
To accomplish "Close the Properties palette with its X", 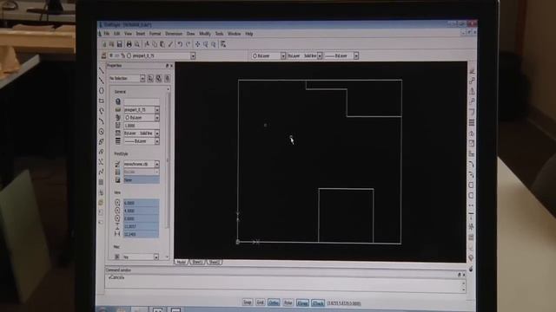I will point(172,66).
